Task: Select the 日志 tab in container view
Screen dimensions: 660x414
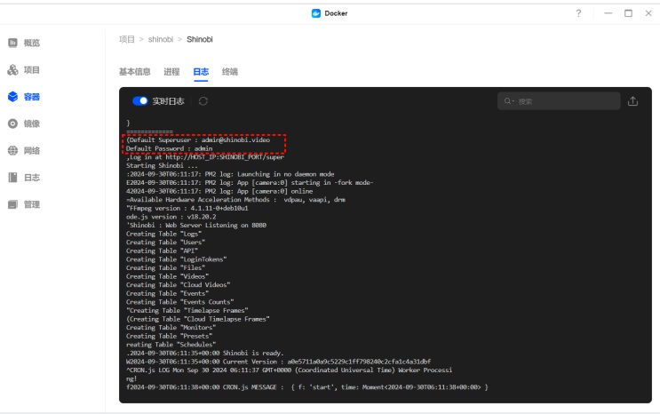Action: (201, 72)
